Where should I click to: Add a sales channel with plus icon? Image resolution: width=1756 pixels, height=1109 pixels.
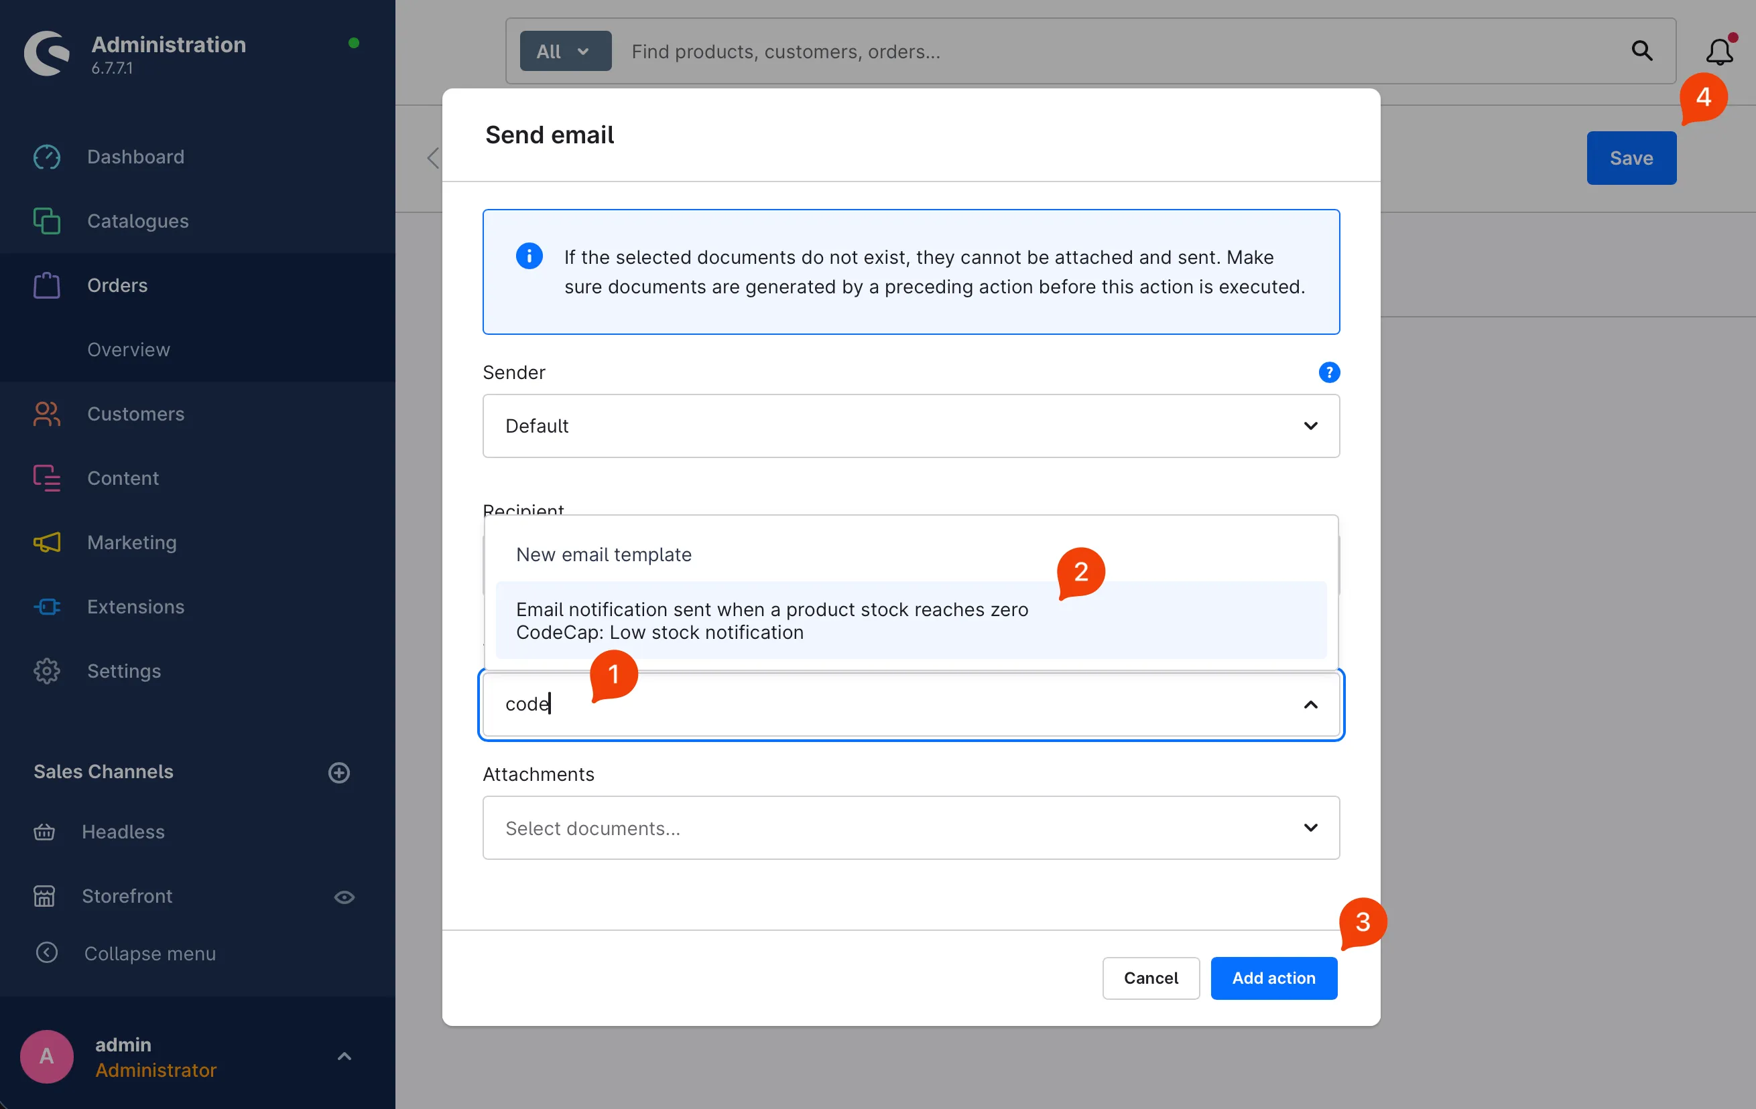[339, 772]
